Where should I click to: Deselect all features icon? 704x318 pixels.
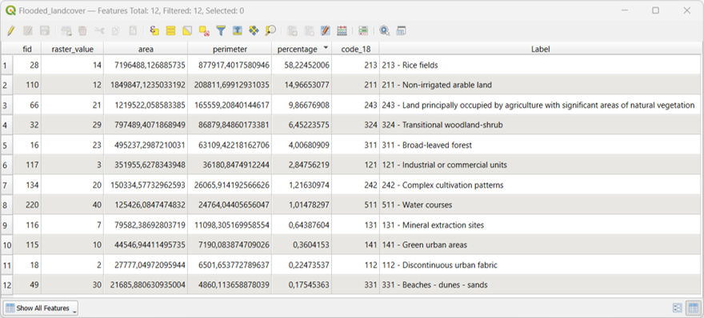click(204, 30)
